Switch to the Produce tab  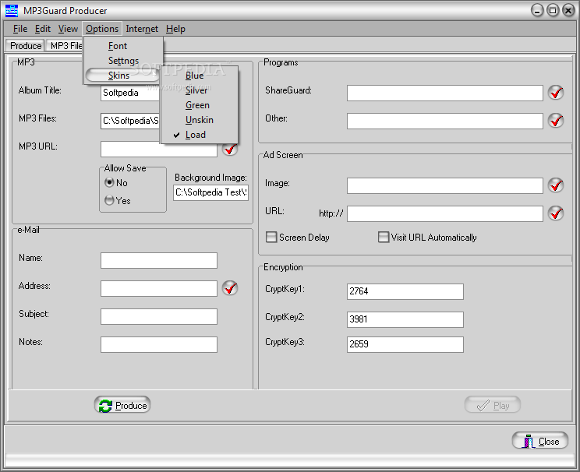click(26, 45)
